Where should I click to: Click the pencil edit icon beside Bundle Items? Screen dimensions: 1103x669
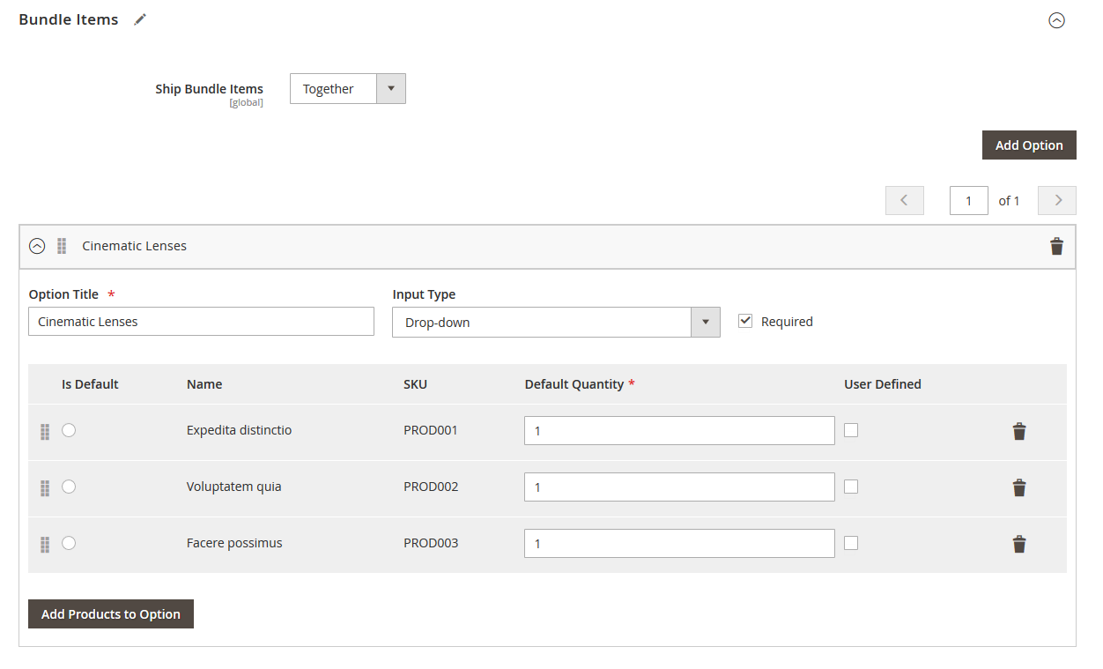140,19
